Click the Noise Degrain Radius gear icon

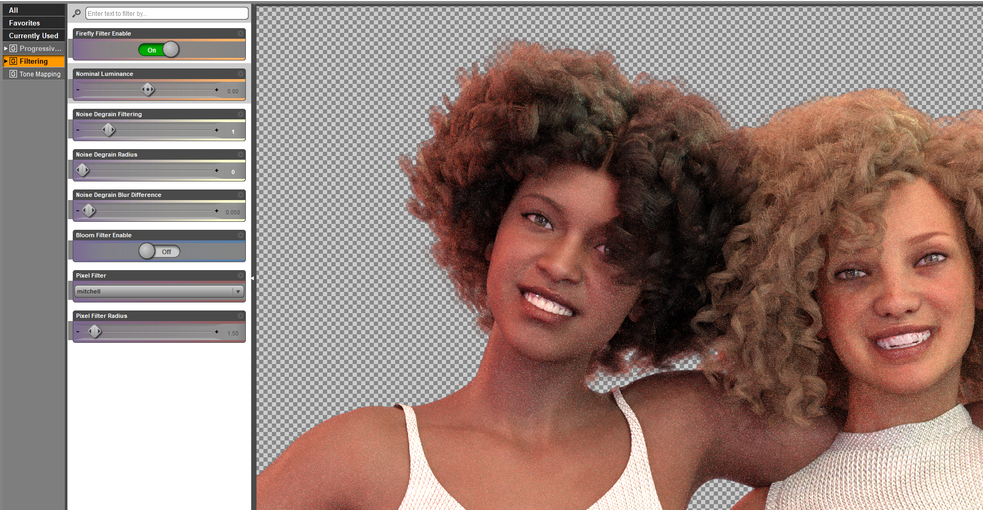241,154
